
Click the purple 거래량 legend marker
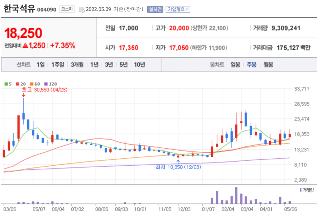(301, 190)
